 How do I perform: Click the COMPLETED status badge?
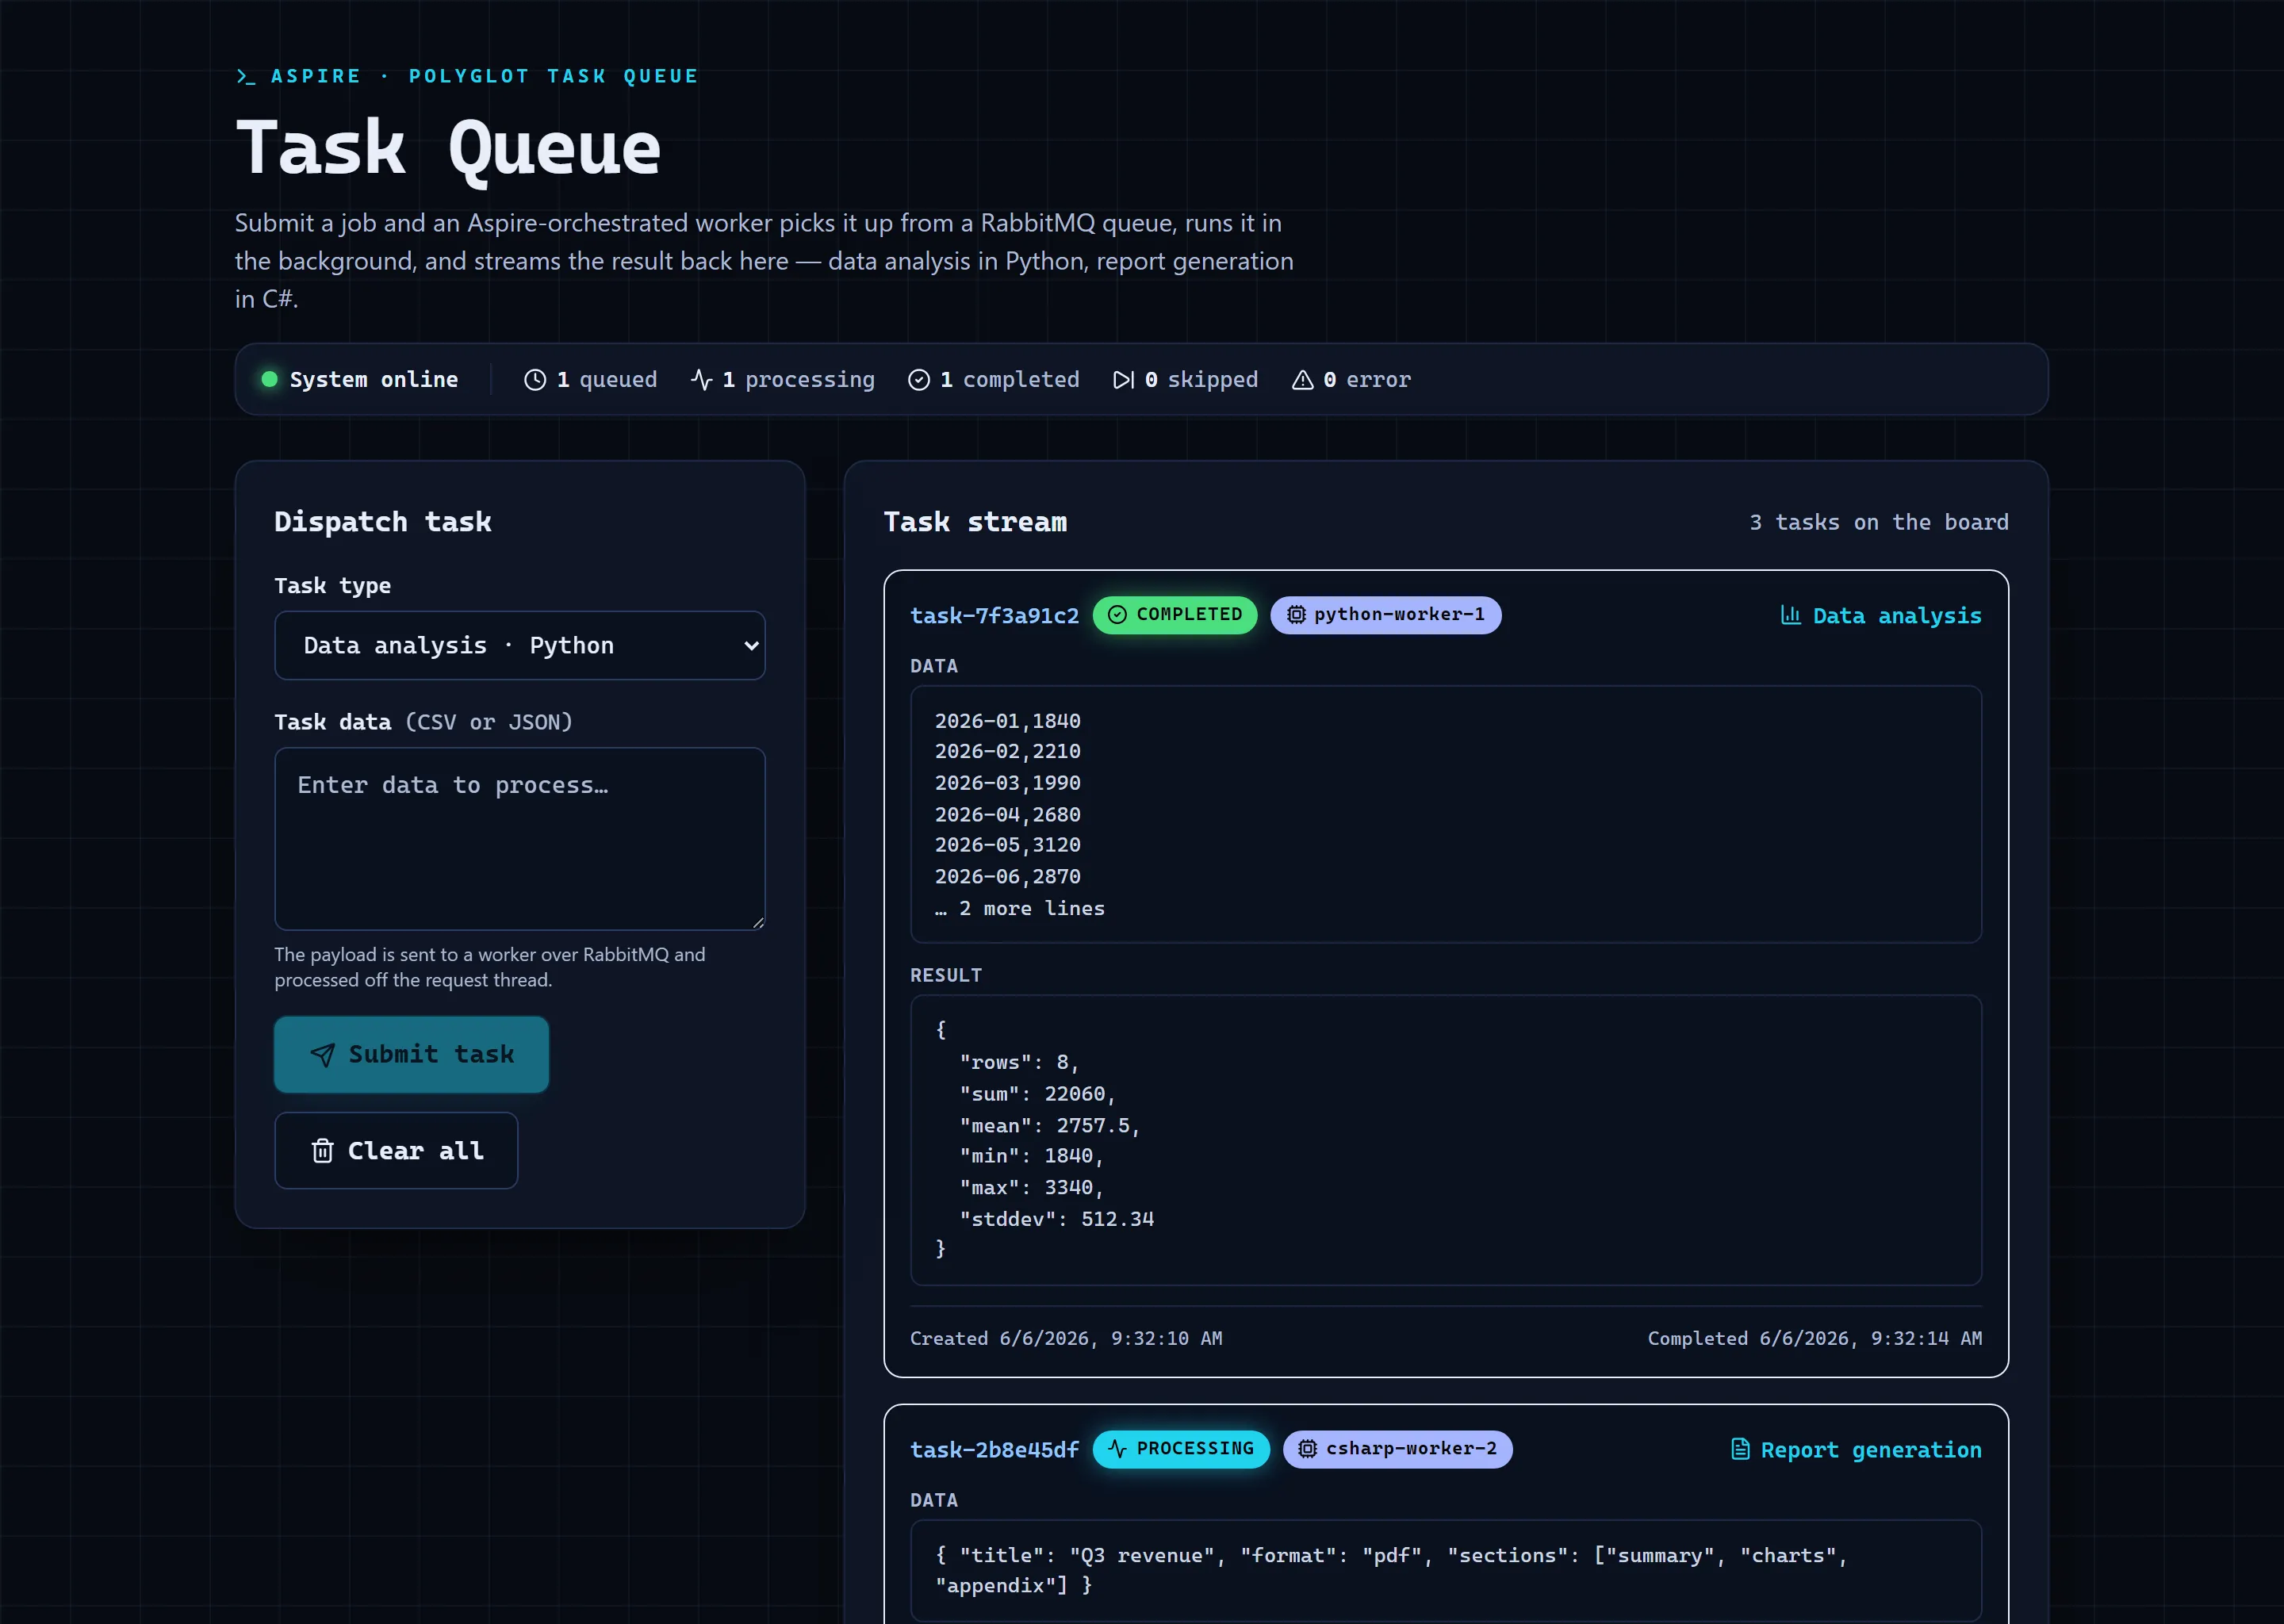point(1174,615)
